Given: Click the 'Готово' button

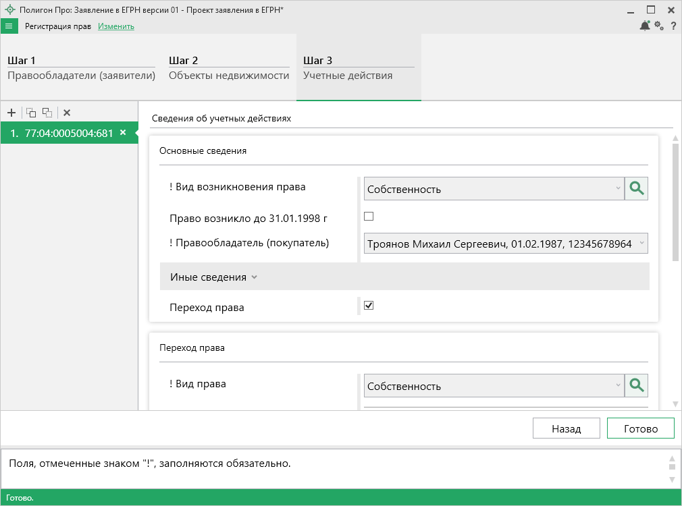Looking at the screenshot, I should click(x=641, y=428).
